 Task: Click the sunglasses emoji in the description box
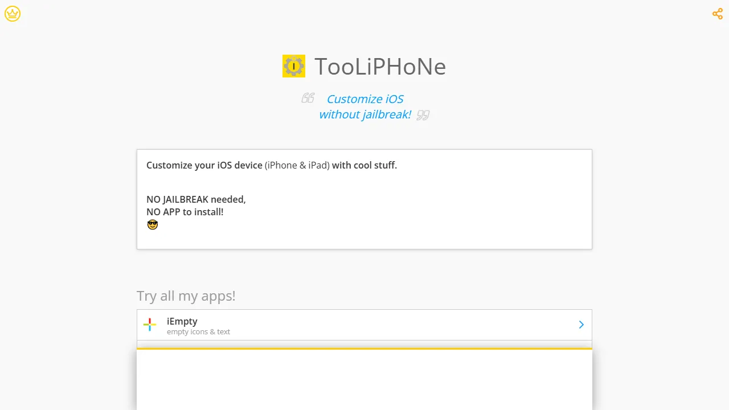click(153, 224)
